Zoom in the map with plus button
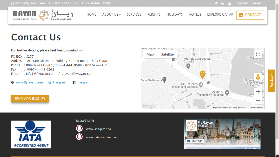The height and width of the screenshot is (157, 279). tap(258, 92)
